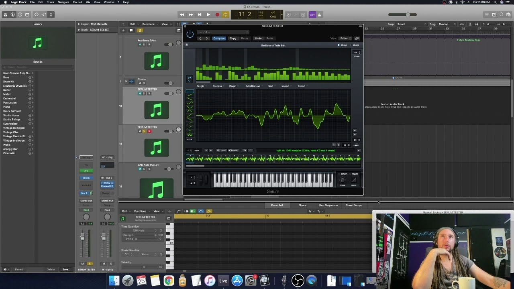Click the plugin link chain icon
Viewport: 514px width, 289px height.
(357, 39)
